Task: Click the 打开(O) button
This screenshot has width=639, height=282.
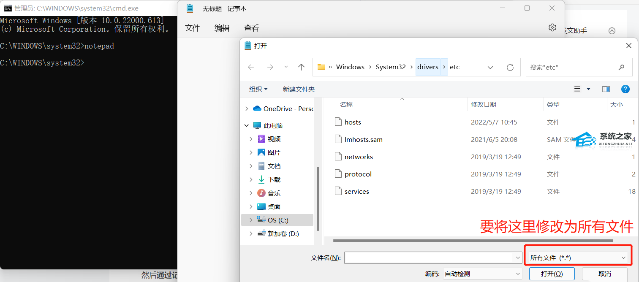Action: 552,274
